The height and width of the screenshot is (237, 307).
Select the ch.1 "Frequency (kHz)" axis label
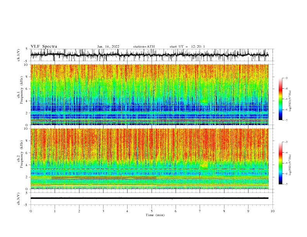pos(22,90)
